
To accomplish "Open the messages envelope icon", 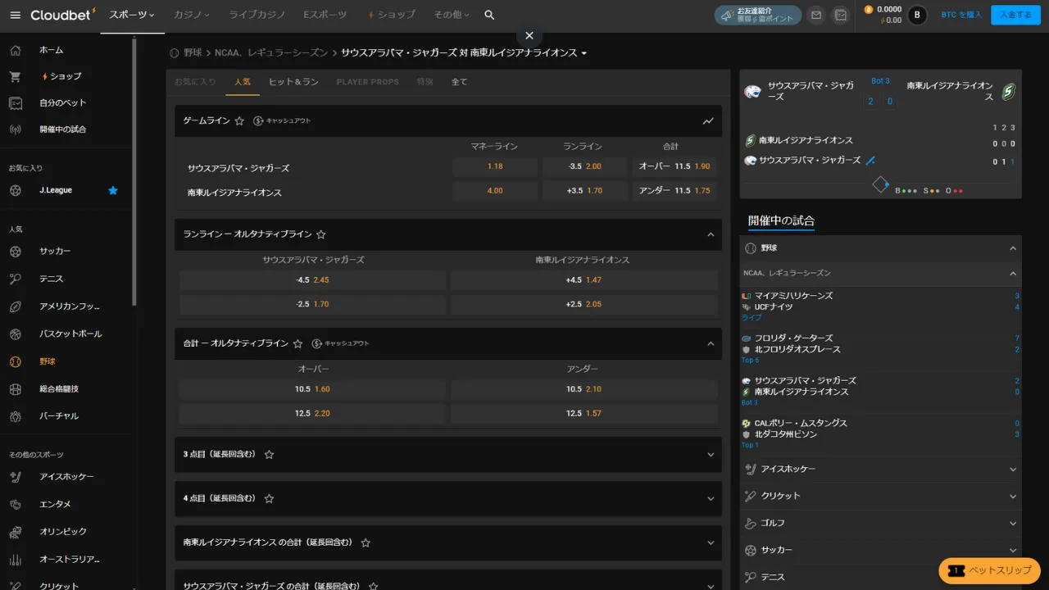I will [815, 15].
